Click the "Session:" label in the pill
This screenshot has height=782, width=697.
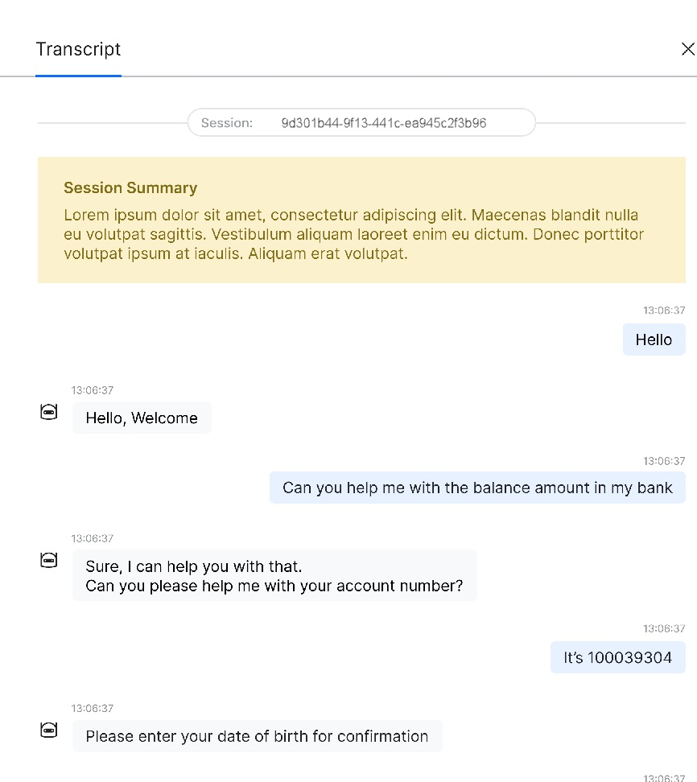tap(227, 123)
